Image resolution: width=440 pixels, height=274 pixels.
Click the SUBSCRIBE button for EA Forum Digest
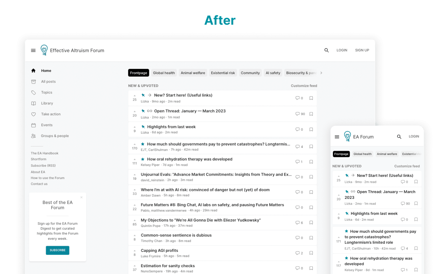click(x=57, y=250)
